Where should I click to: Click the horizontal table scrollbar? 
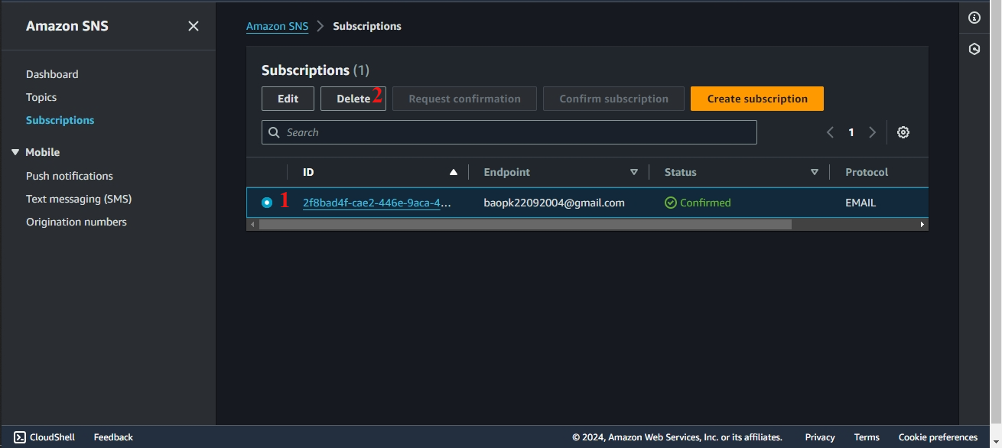point(525,225)
